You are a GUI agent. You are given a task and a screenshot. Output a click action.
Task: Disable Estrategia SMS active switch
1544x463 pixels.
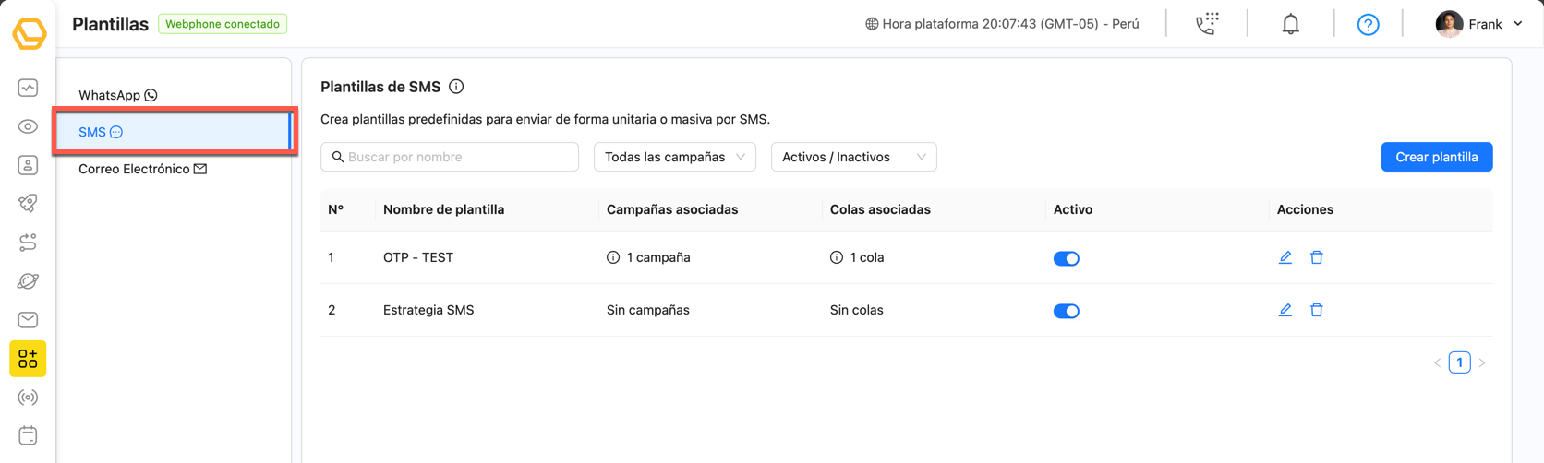coord(1066,311)
